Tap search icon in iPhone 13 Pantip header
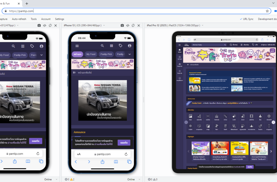The width and height of the screenshot is (277, 182). point(102,46)
